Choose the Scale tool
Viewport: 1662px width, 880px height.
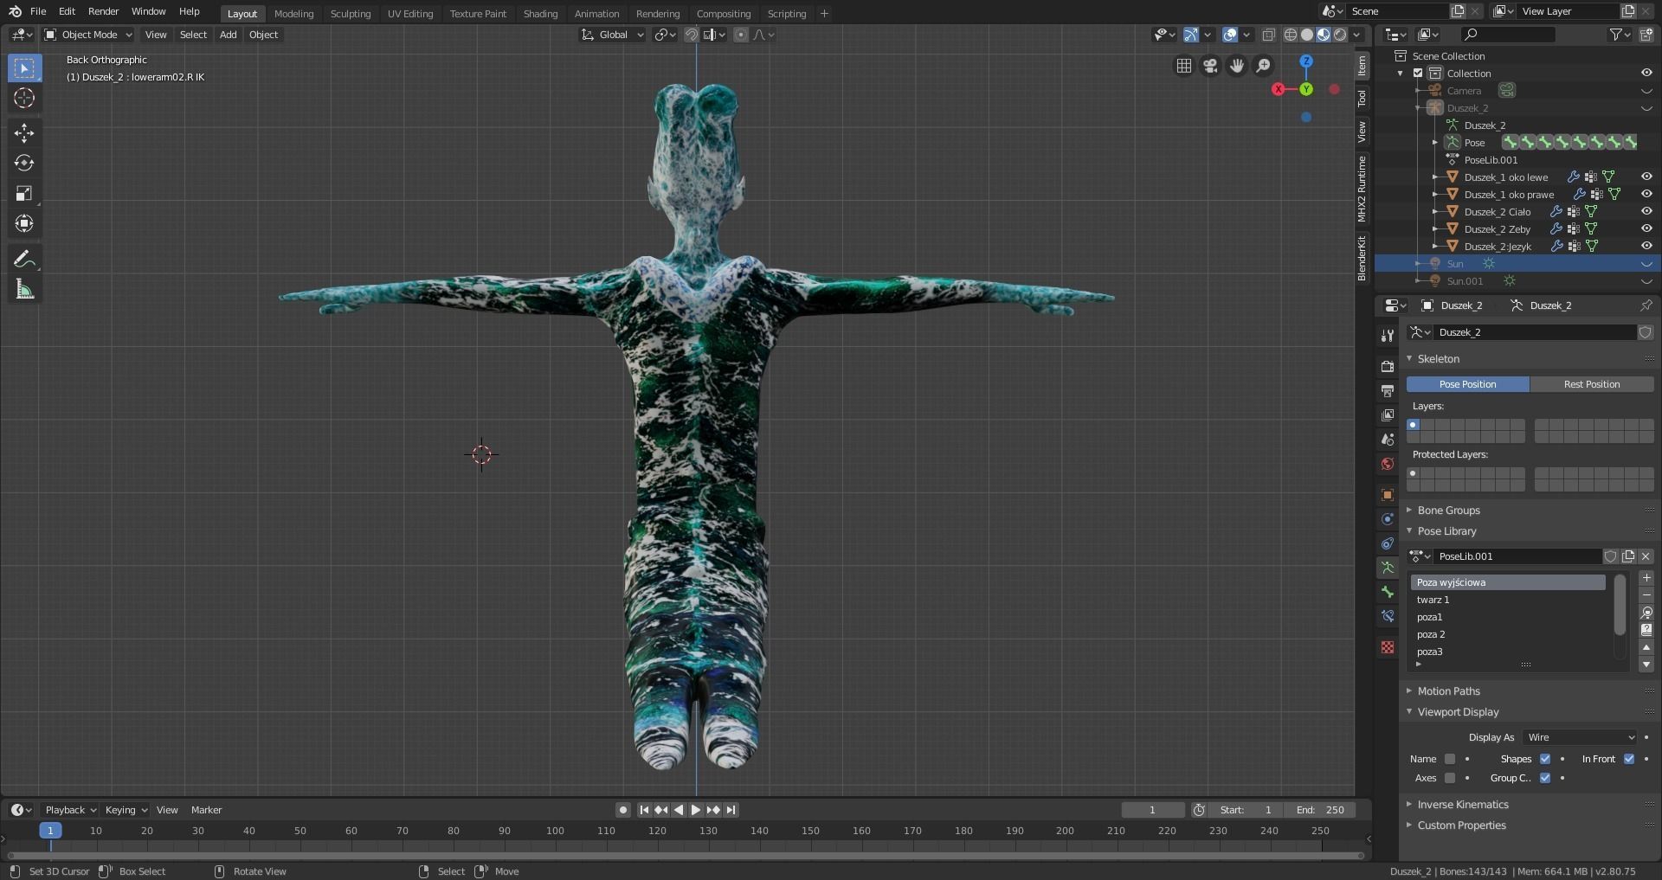pyautogui.click(x=24, y=193)
